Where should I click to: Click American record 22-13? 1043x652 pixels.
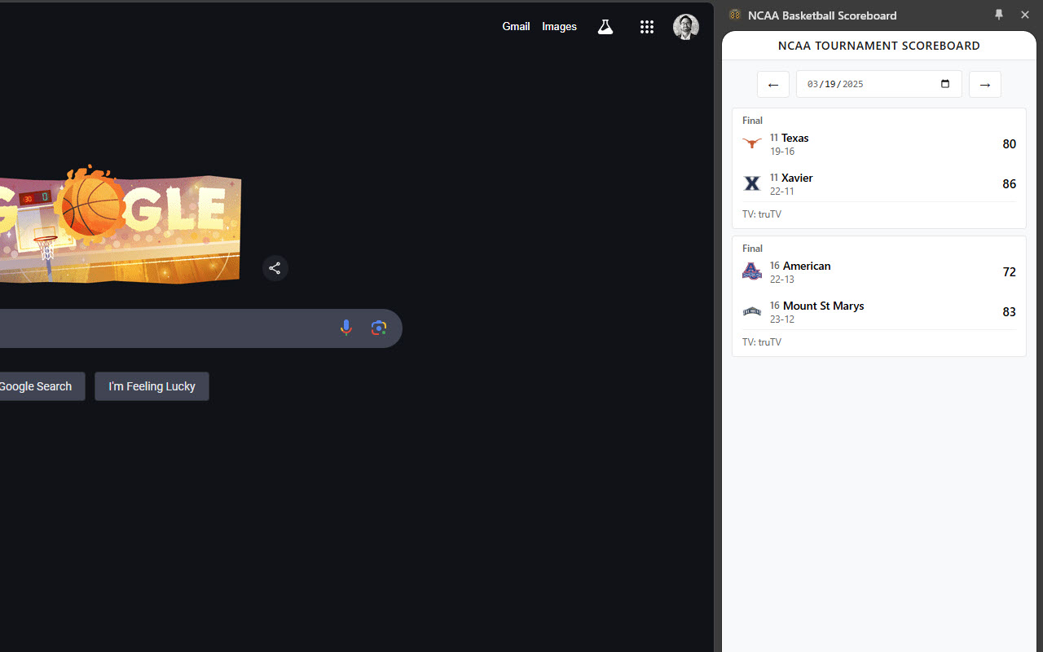[x=782, y=280]
